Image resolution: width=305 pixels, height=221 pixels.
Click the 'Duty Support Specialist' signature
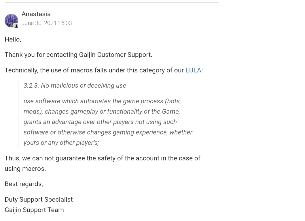pyautogui.click(x=39, y=200)
